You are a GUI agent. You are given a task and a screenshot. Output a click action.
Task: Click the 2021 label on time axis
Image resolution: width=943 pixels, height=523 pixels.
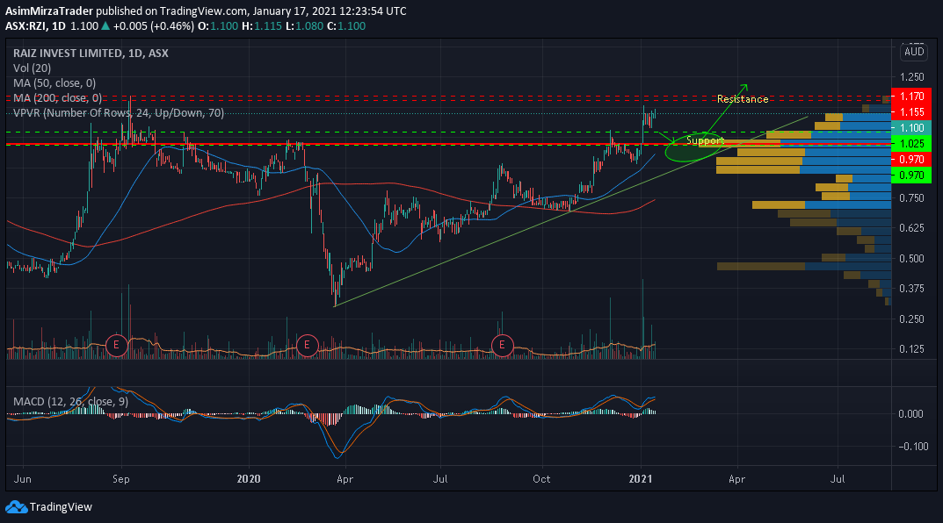coord(641,478)
